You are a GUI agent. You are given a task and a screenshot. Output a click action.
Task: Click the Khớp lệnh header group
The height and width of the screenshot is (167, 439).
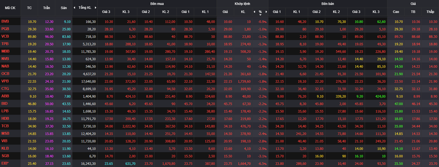tap(242, 4)
